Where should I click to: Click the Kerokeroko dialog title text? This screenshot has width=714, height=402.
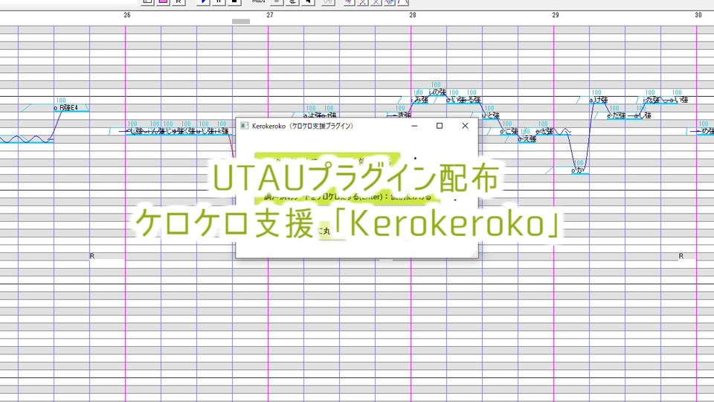[303, 126]
